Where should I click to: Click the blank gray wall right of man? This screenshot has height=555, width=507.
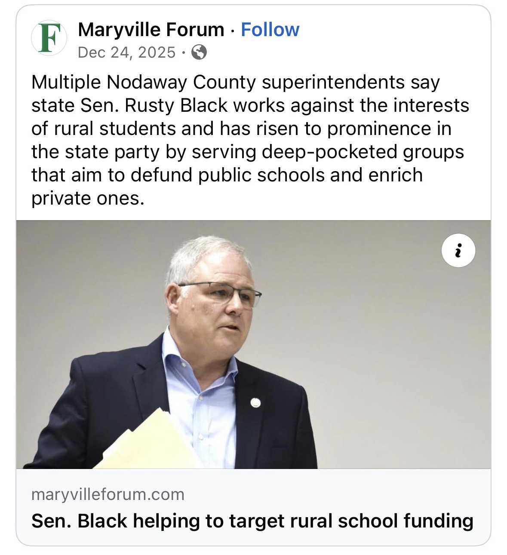pos(387,344)
